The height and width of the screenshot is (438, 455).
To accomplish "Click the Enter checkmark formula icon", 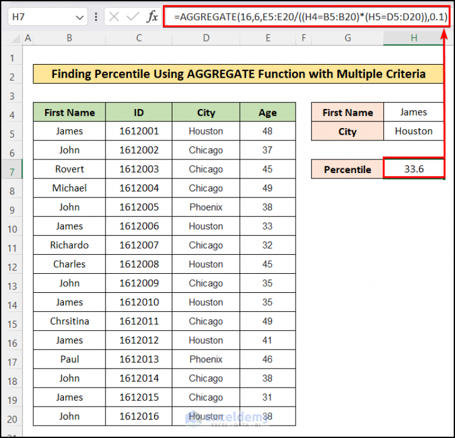I will point(133,17).
